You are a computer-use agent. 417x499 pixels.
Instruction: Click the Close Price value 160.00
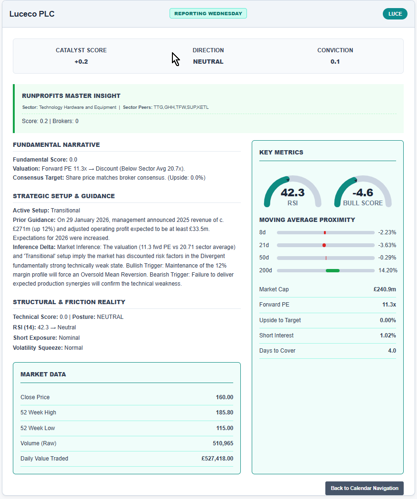225,397
